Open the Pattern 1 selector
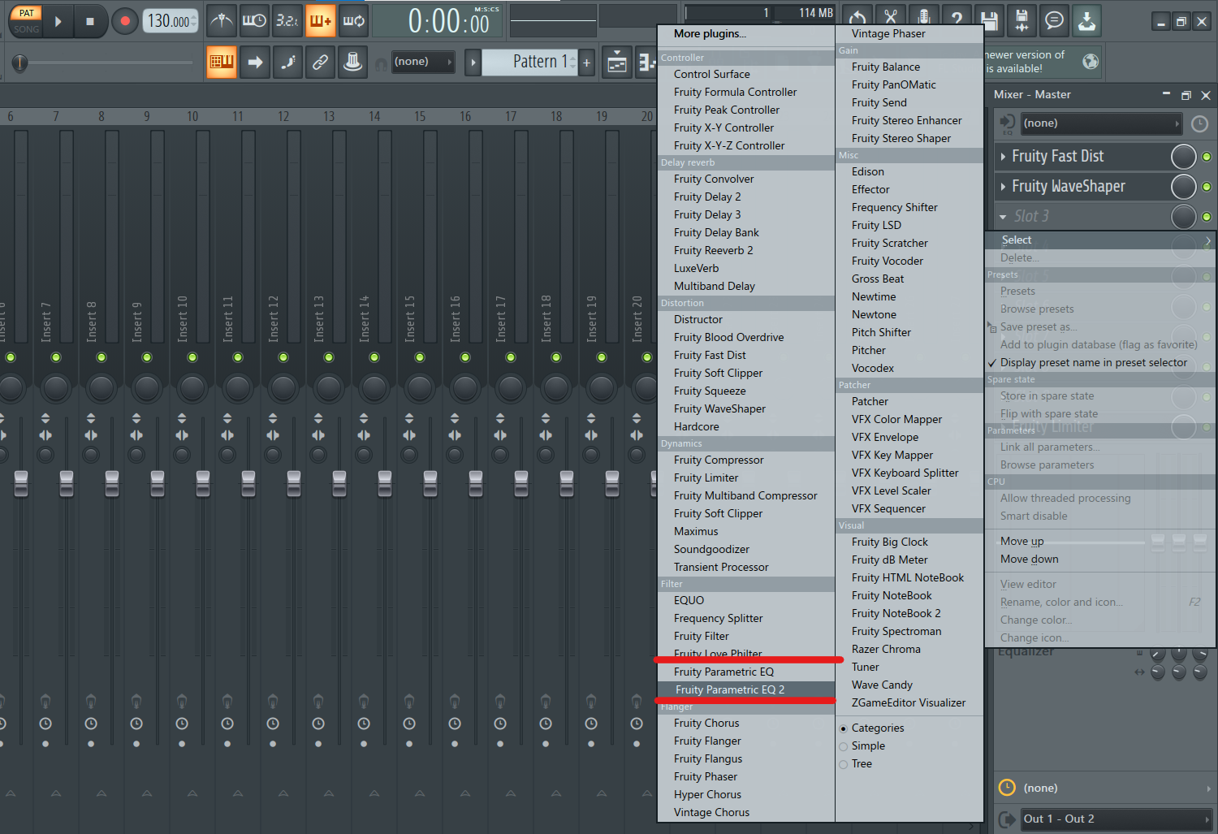The height and width of the screenshot is (834, 1218). pos(529,62)
